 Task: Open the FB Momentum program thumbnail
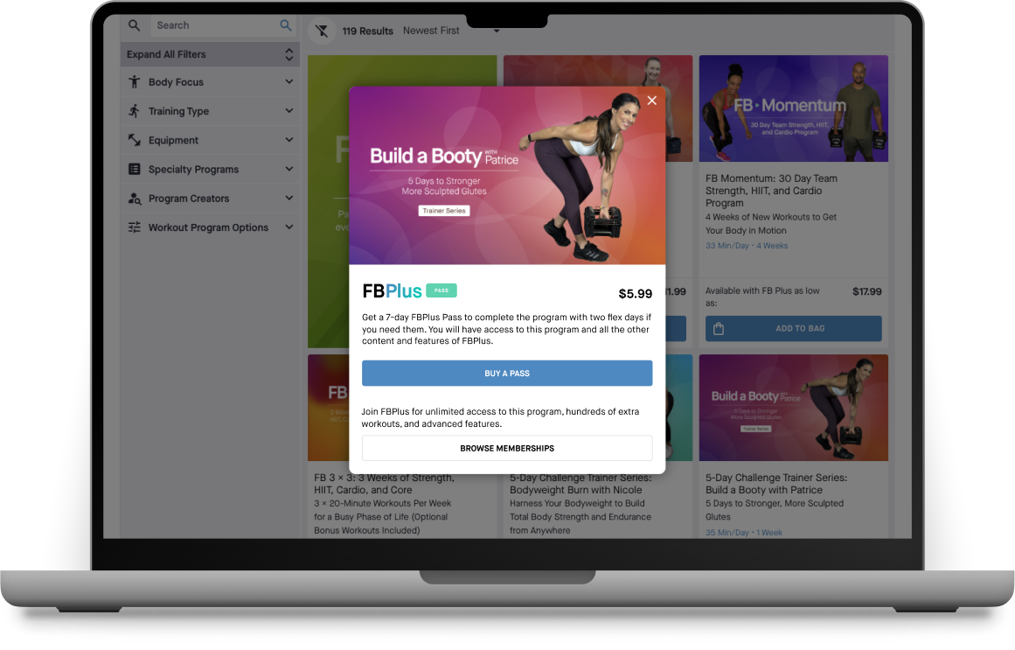[793, 109]
